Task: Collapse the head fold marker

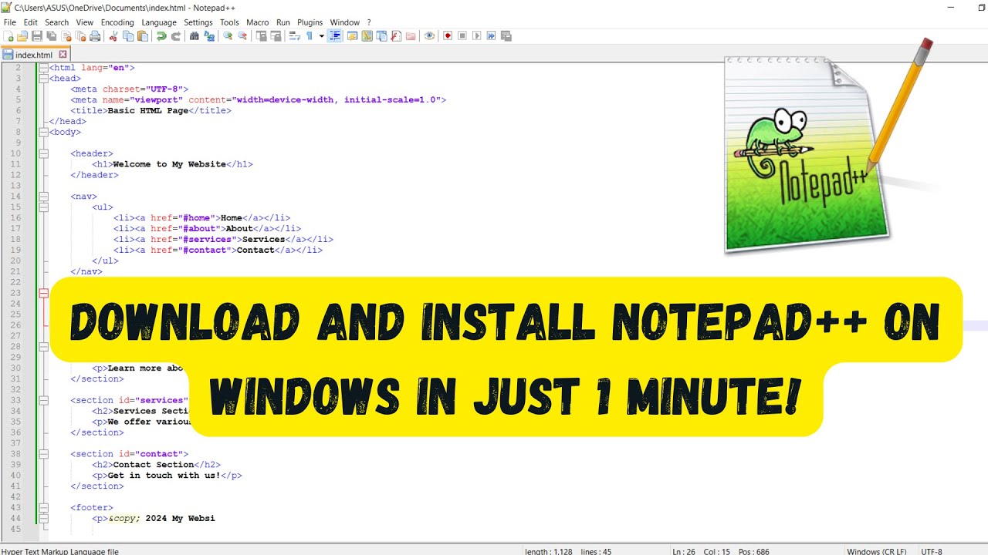Action: pos(43,79)
